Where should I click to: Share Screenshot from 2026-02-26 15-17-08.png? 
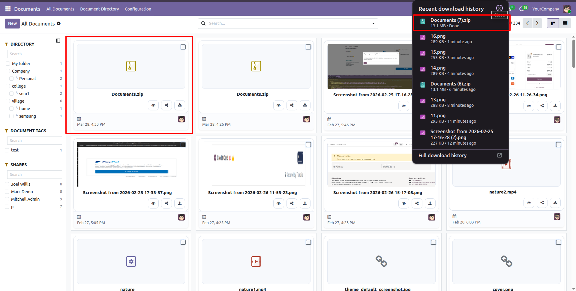pyautogui.click(x=417, y=203)
